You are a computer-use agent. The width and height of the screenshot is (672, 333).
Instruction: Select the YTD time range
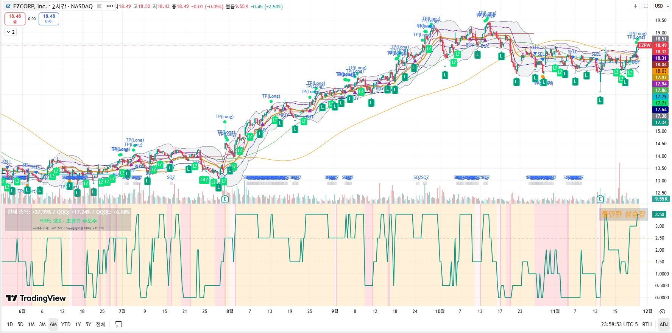[66, 324]
